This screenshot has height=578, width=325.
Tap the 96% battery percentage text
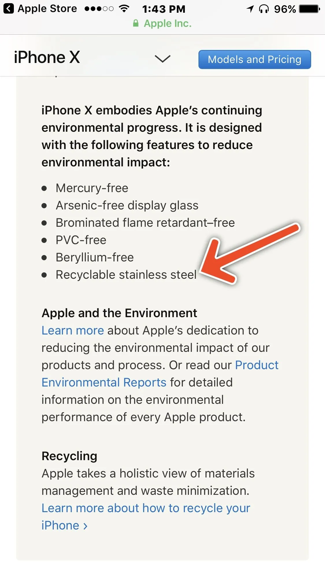[x=285, y=9]
